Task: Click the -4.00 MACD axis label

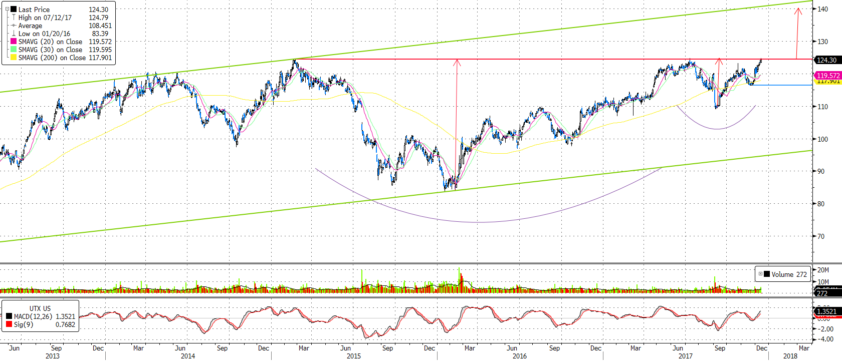Action: [826, 339]
